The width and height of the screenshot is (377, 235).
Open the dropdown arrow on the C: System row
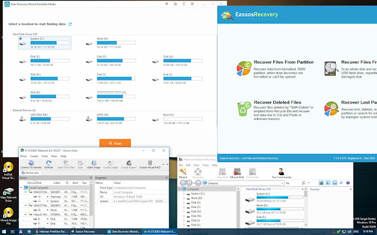(47, 201)
